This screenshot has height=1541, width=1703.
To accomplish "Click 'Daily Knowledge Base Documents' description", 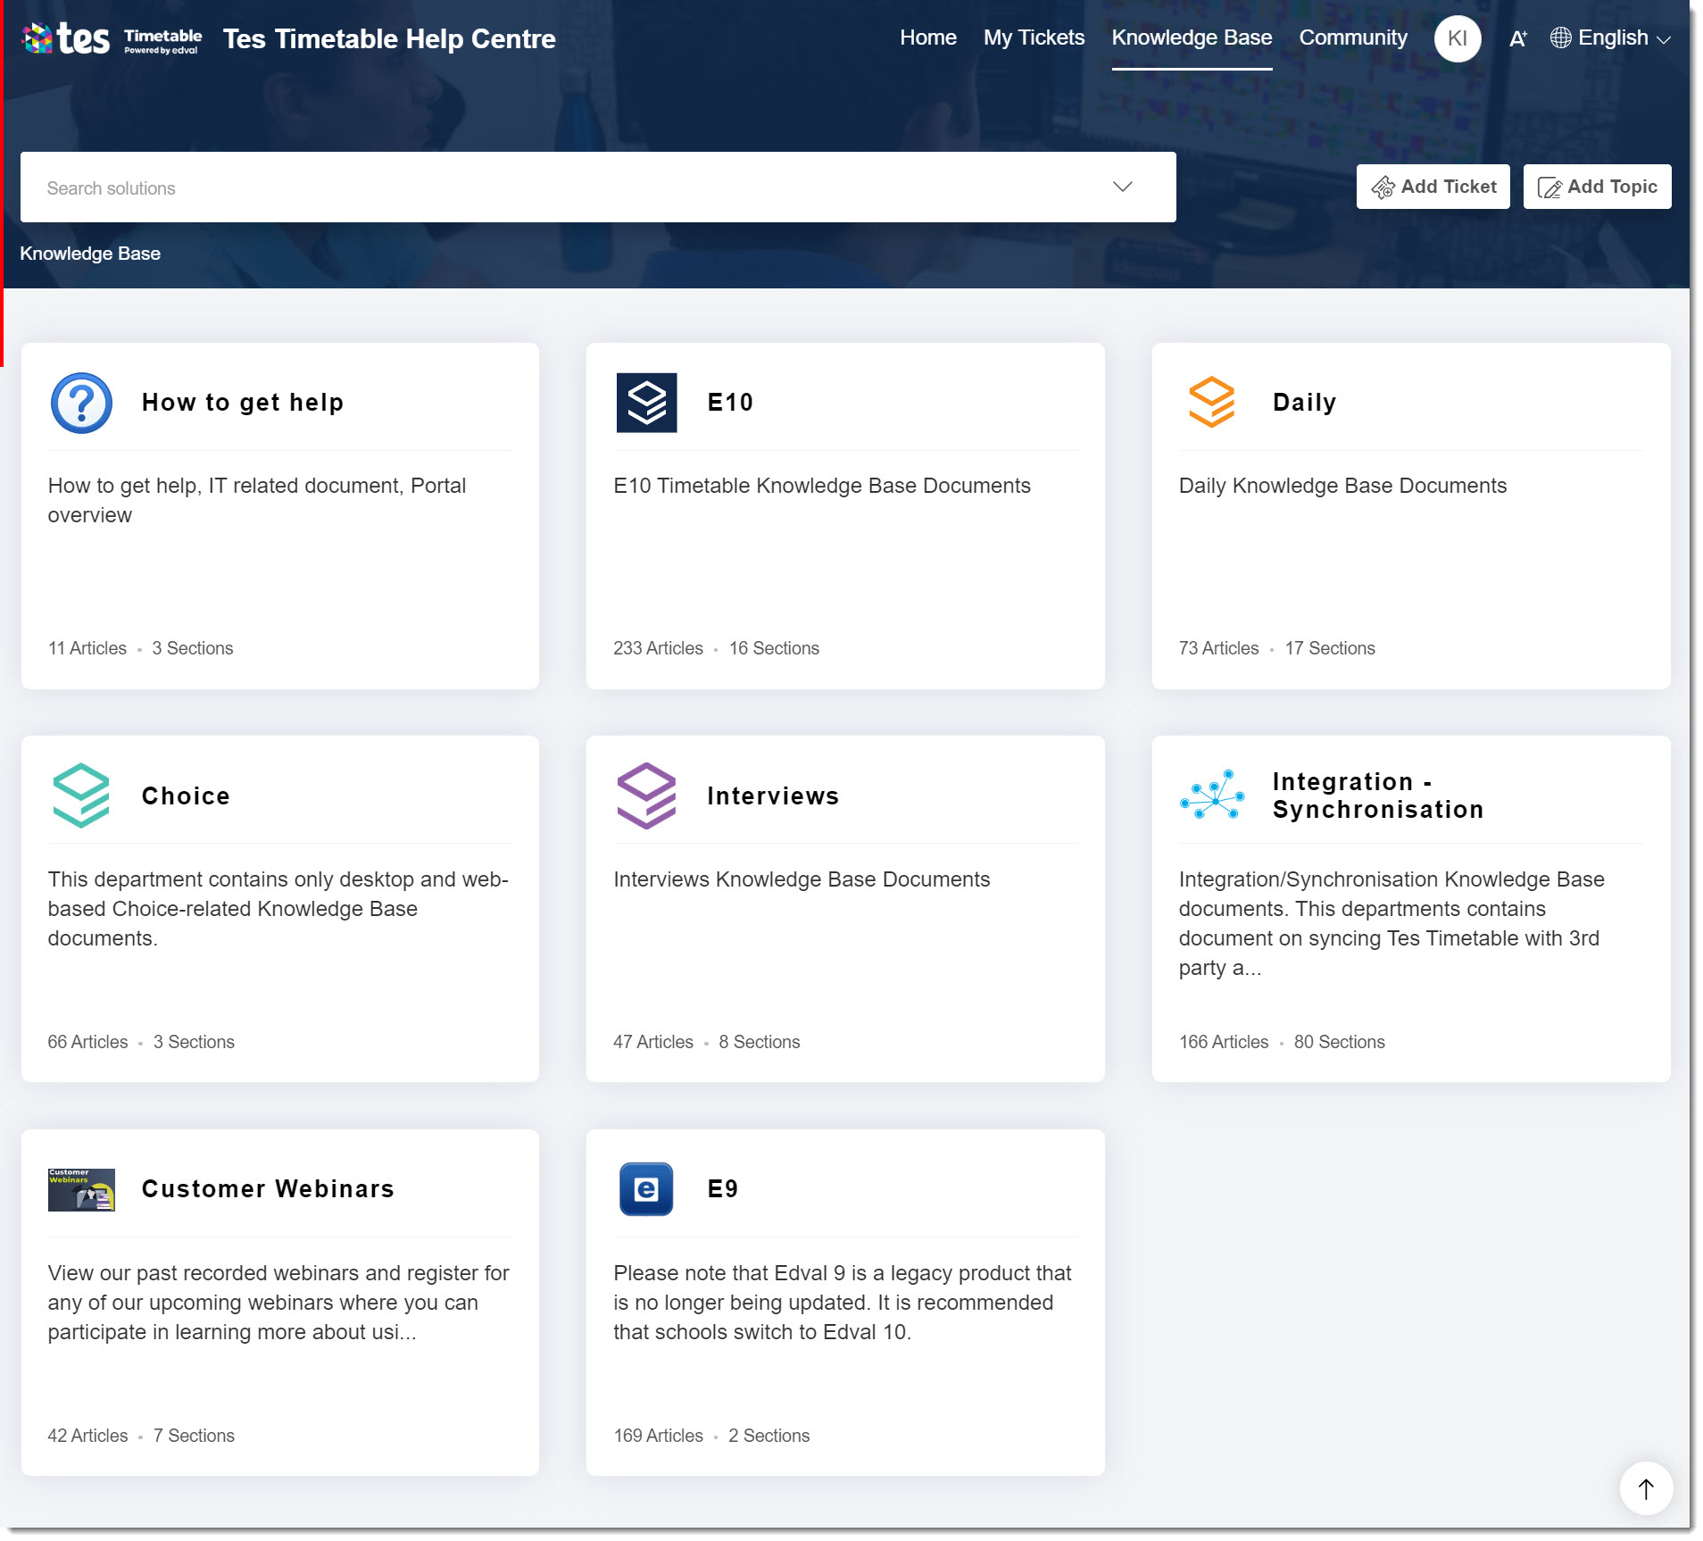I will pyautogui.click(x=1342, y=486).
